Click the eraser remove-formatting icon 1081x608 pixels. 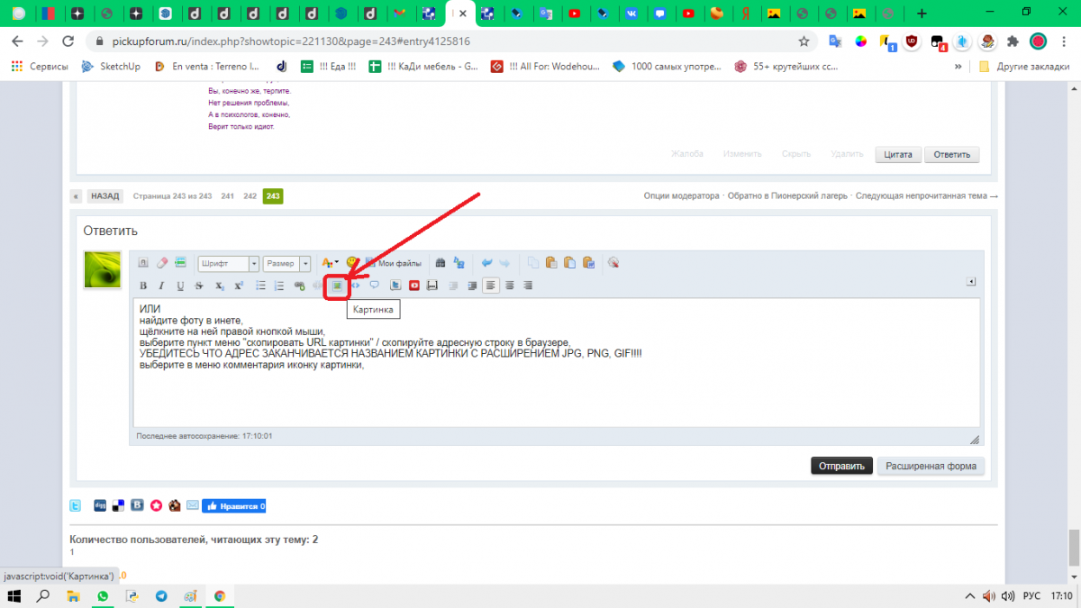pos(162,263)
